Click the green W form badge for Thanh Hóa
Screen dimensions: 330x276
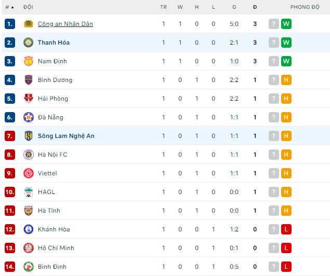coord(286,43)
